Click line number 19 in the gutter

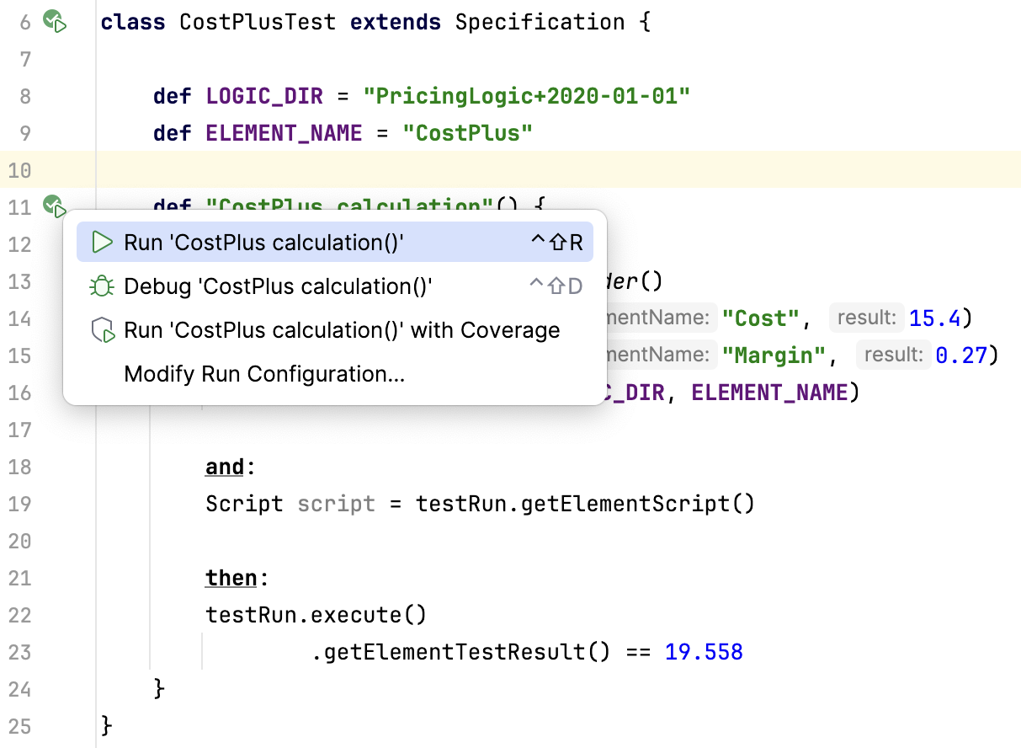[x=19, y=504]
